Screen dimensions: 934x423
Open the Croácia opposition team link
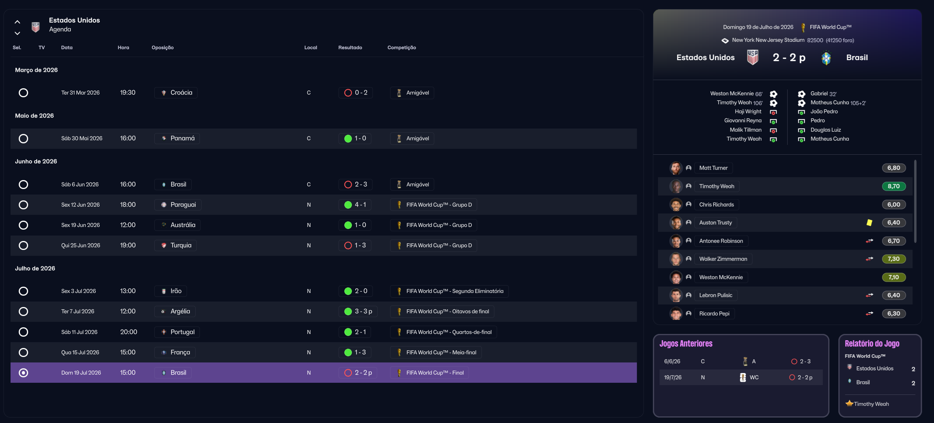click(x=176, y=93)
